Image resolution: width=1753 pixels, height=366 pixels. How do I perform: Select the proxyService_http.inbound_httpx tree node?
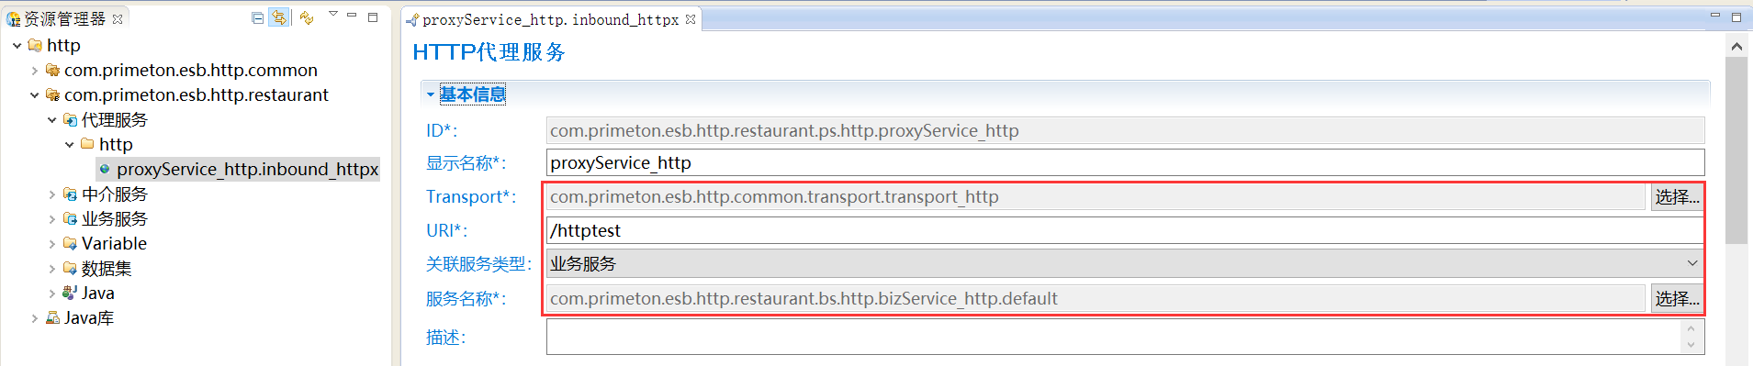(238, 169)
